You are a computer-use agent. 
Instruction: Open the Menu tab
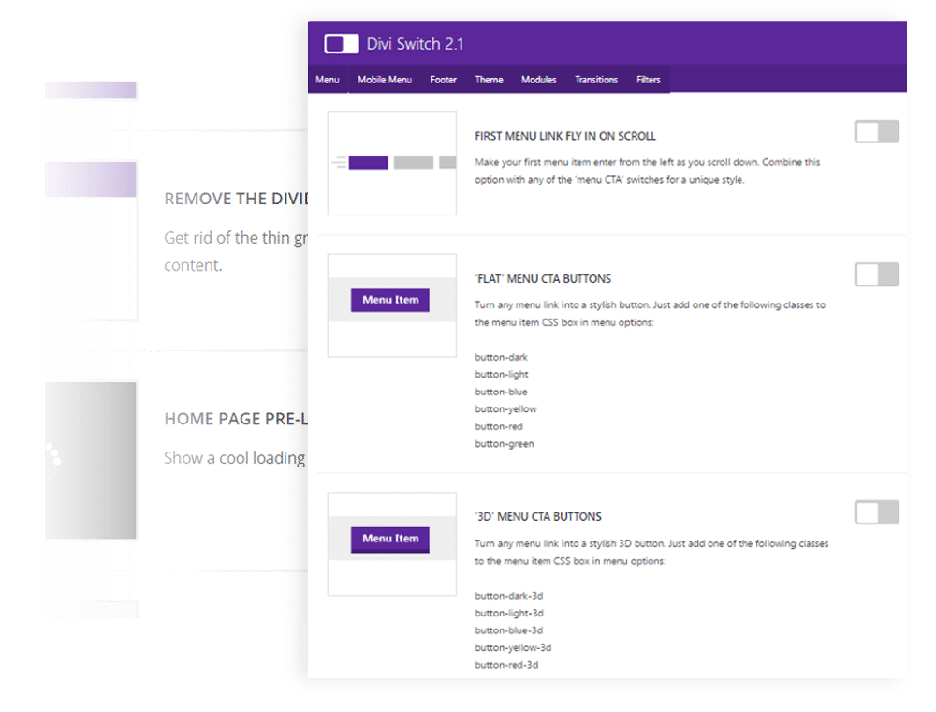[328, 80]
